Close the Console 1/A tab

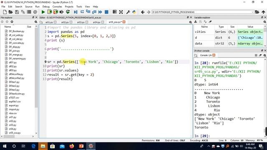click(214, 55)
